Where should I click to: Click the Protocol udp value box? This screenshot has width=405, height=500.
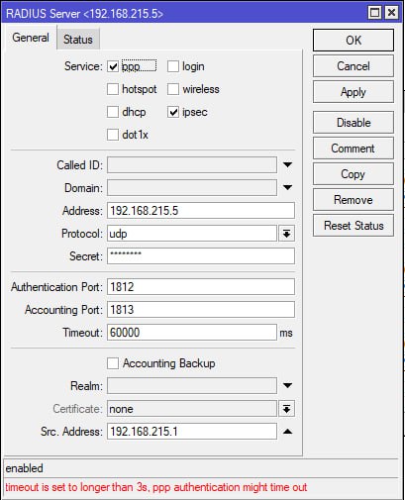tap(192, 234)
